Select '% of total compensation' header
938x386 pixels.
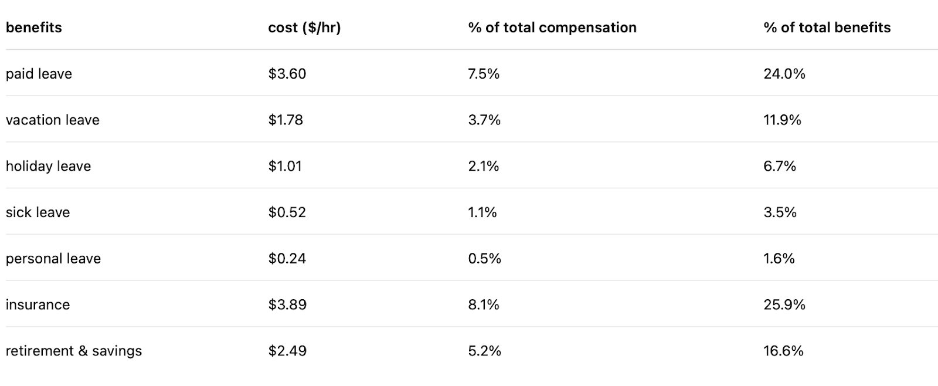coord(552,28)
